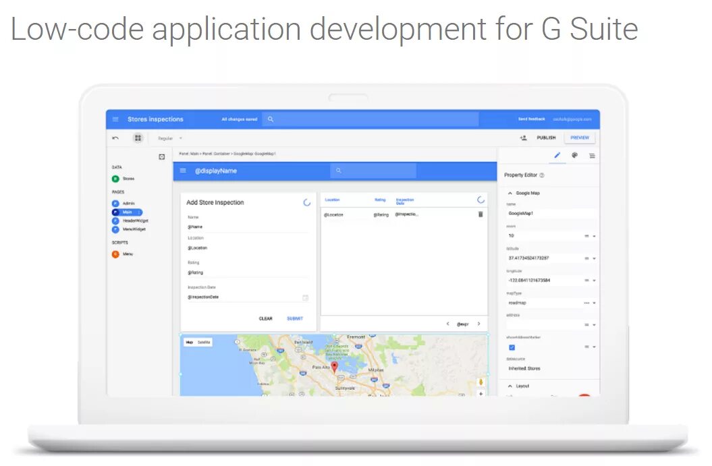Toggle the showAddressMarker checkbox

click(512, 347)
